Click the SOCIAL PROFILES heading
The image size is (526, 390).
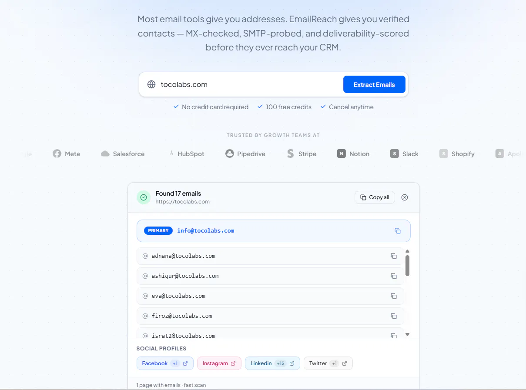click(x=161, y=349)
